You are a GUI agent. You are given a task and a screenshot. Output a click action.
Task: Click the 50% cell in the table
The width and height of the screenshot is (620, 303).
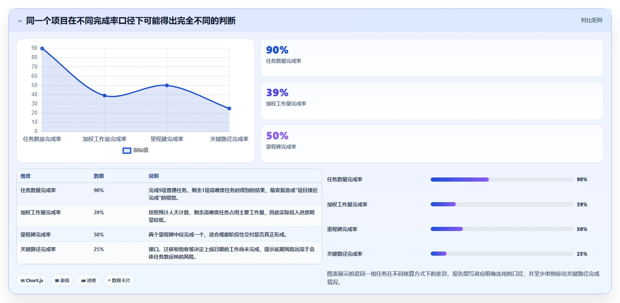[x=99, y=235]
